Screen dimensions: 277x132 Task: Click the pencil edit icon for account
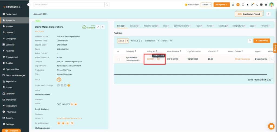tap(98, 27)
